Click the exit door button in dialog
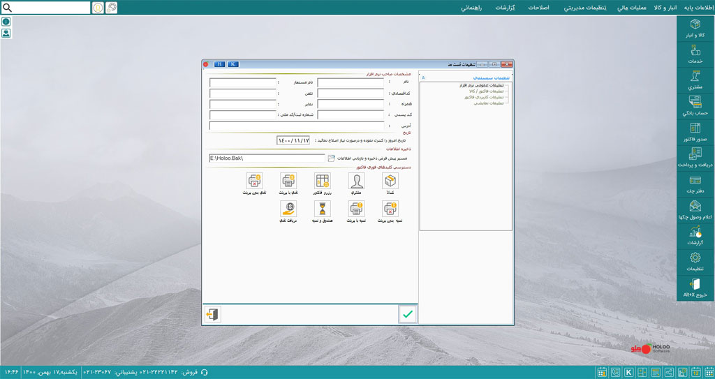Viewport: 715px width, 379px height. click(213, 314)
